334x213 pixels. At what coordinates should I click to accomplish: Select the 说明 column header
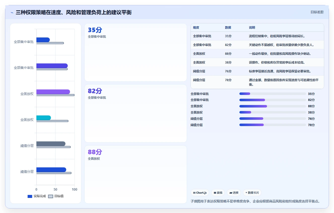252,28
